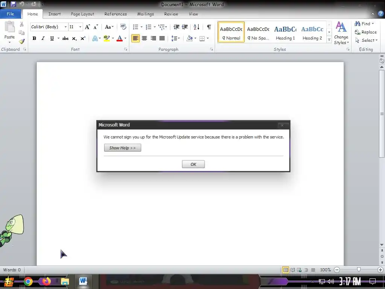The height and width of the screenshot is (289, 385).
Task: Open the Find dropdown arrow
Action: pyautogui.click(x=373, y=24)
